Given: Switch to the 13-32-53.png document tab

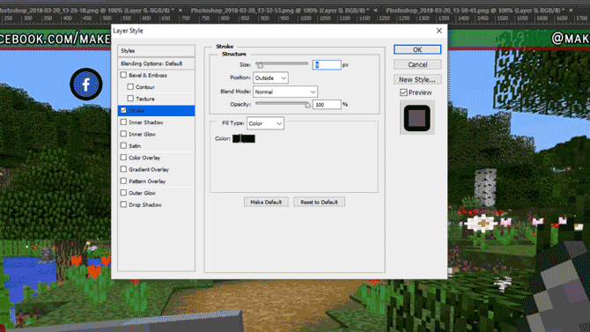Looking at the screenshot, I should 279,11.
